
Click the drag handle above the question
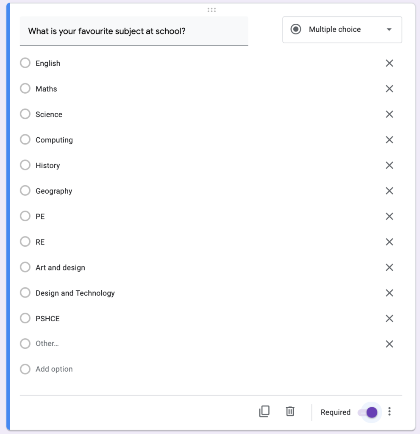coord(211,9)
